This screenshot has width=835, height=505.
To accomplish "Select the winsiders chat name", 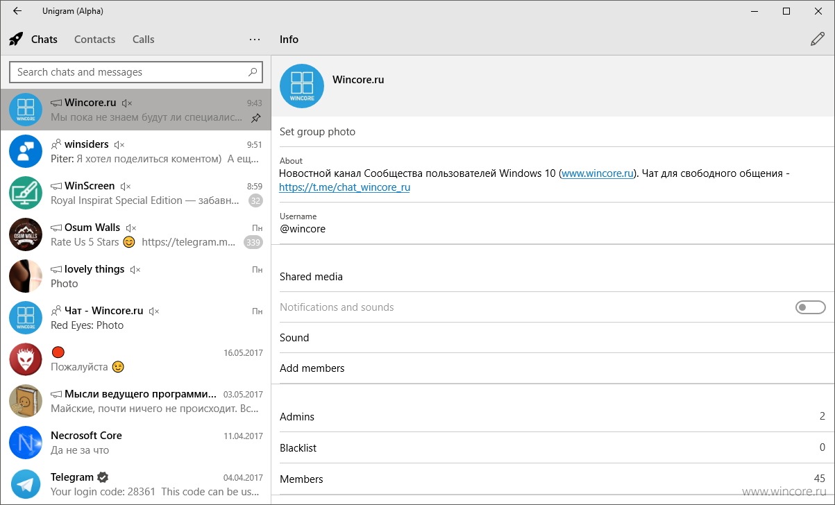I will [87, 144].
